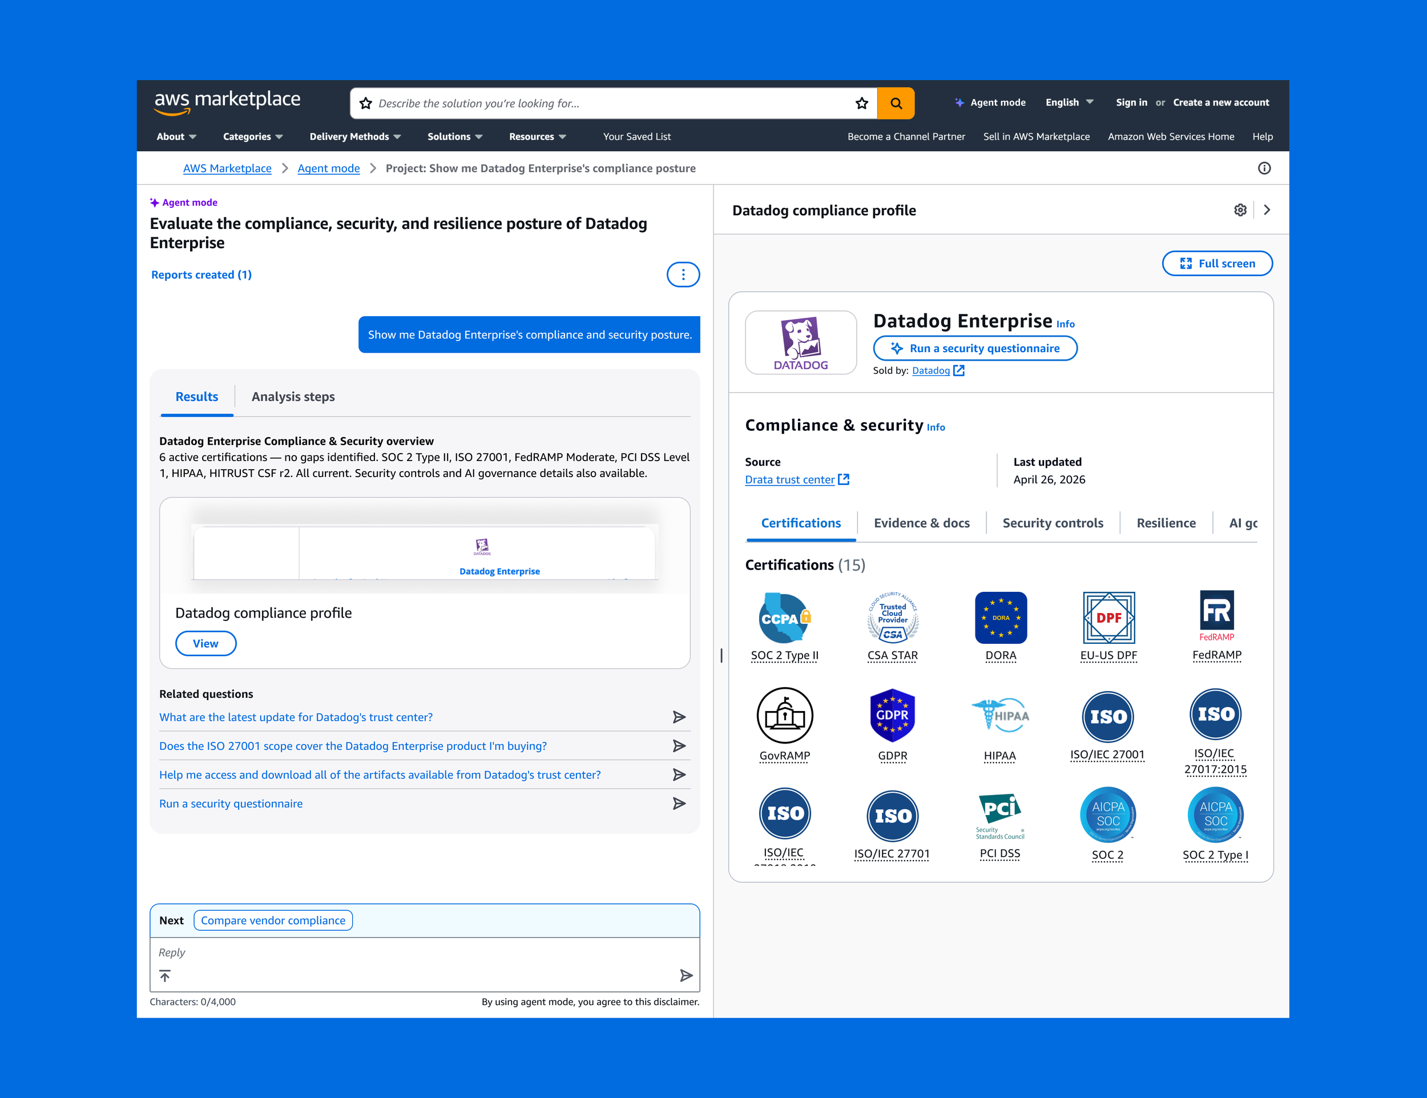Open the Drata trust center link
Image resolution: width=1427 pixels, height=1098 pixels.
tap(796, 479)
